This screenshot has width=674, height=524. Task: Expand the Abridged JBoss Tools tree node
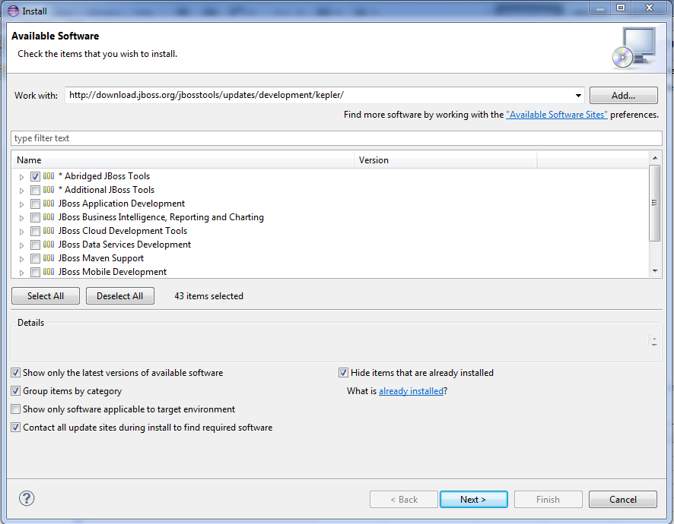coord(21,177)
